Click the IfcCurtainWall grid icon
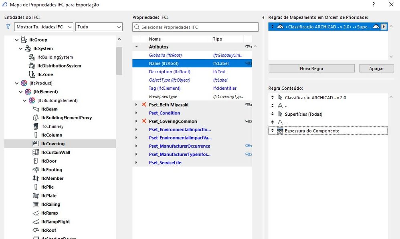This screenshot has width=400, height=239. pos(35,153)
